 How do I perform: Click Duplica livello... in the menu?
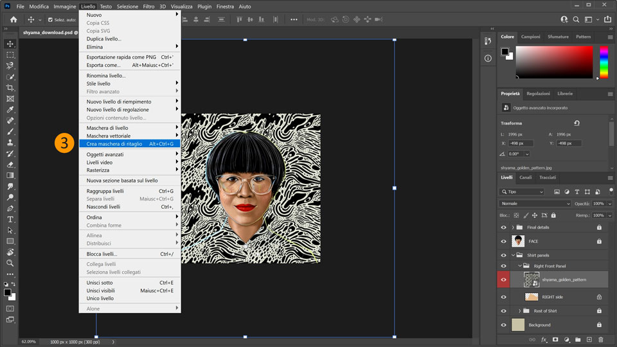point(104,39)
